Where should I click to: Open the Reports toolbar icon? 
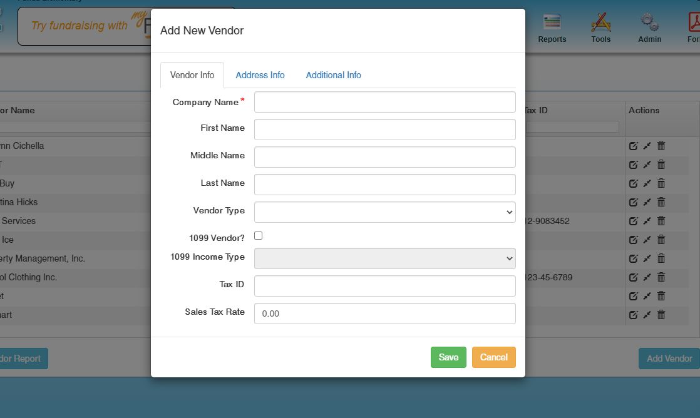click(552, 28)
